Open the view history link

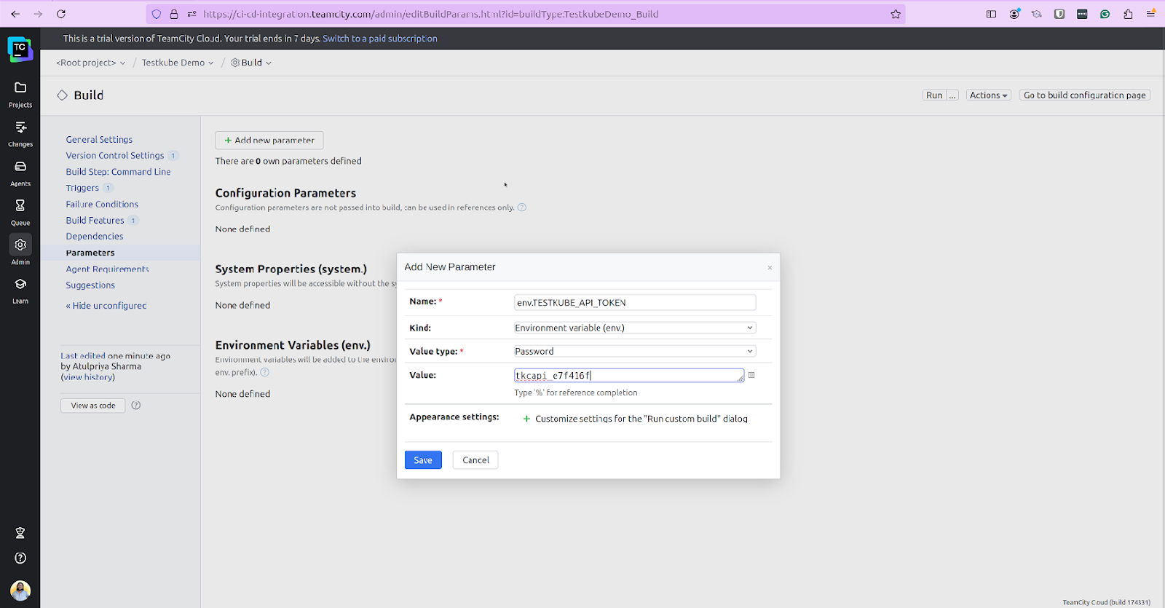tap(88, 377)
